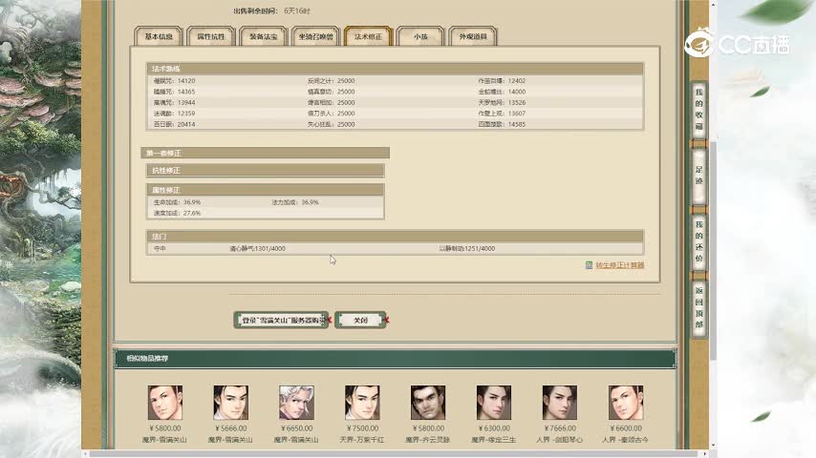Click the ¥5800.00 魔界-雪满关山 character portrait

point(164,403)
